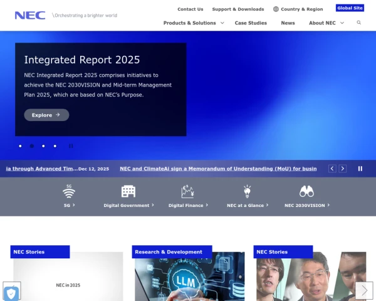Select the Digital Finance chart icon
This screenshot has width=376, height=301.
click(x=187, y=191)
